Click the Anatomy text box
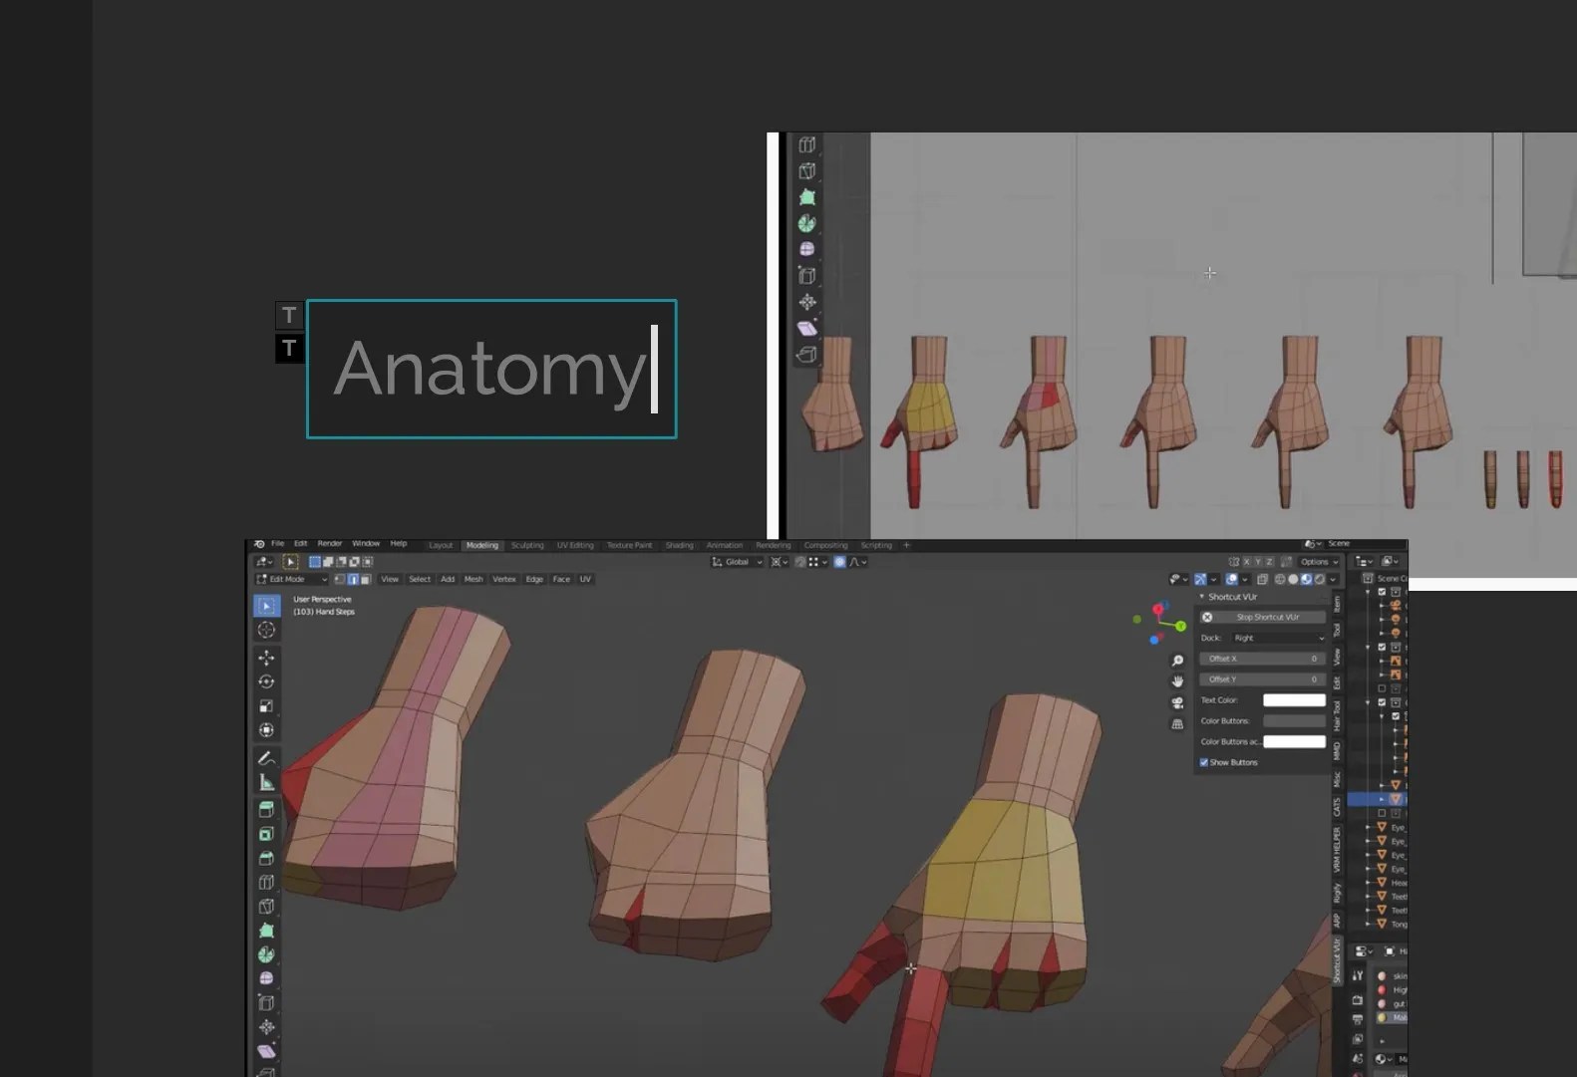This screenshot has height=1077, width=1577. tap(491, 369)
